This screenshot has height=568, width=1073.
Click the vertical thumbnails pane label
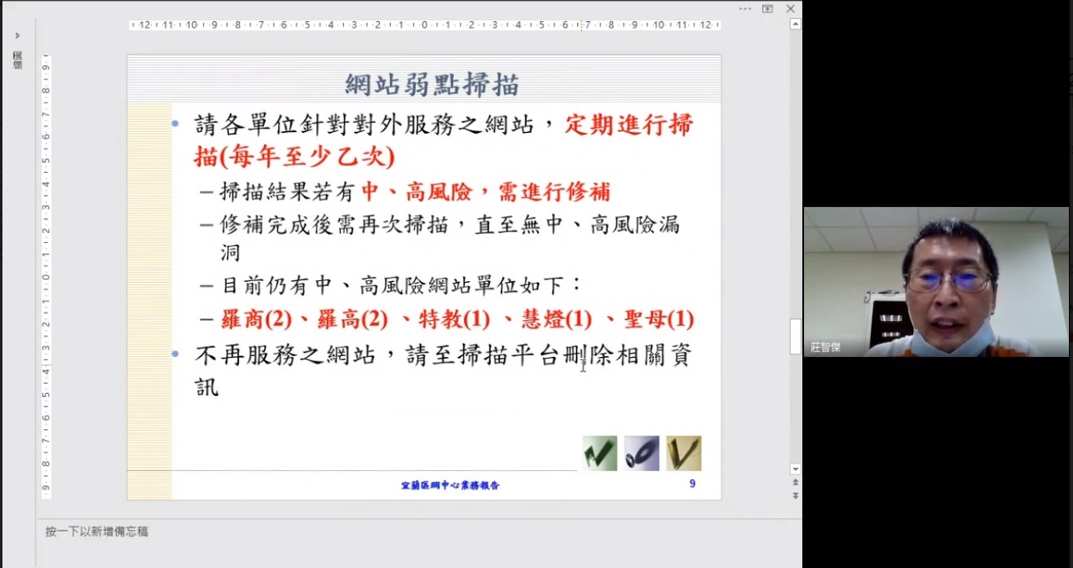pos(17,59)
